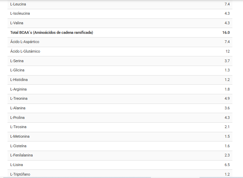Select the 6.5 value for L-Lisina
Viewport: 243px width, 178px height.
coord(227,165)
